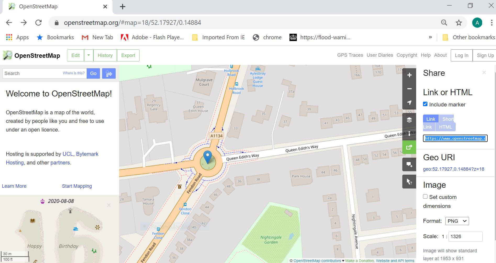Open the About page
496x263 pixels.
point(441,55)
